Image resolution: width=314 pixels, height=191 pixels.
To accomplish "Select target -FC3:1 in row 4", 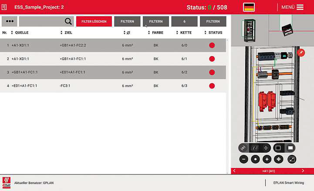I will pos(65,86).
